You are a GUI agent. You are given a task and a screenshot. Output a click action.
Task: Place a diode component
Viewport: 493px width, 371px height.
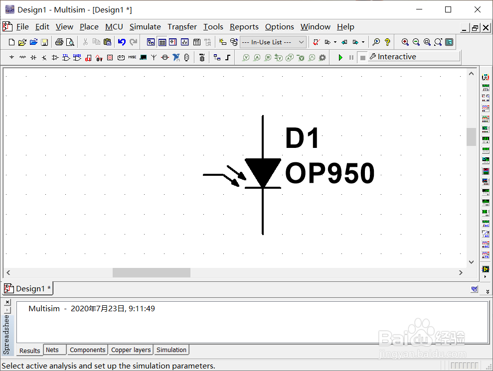click(x=33, y=57)
